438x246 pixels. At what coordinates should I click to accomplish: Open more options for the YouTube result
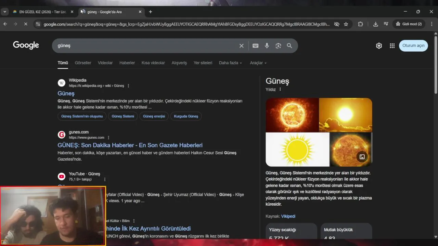pyautogui.click(x=105, y=179)
